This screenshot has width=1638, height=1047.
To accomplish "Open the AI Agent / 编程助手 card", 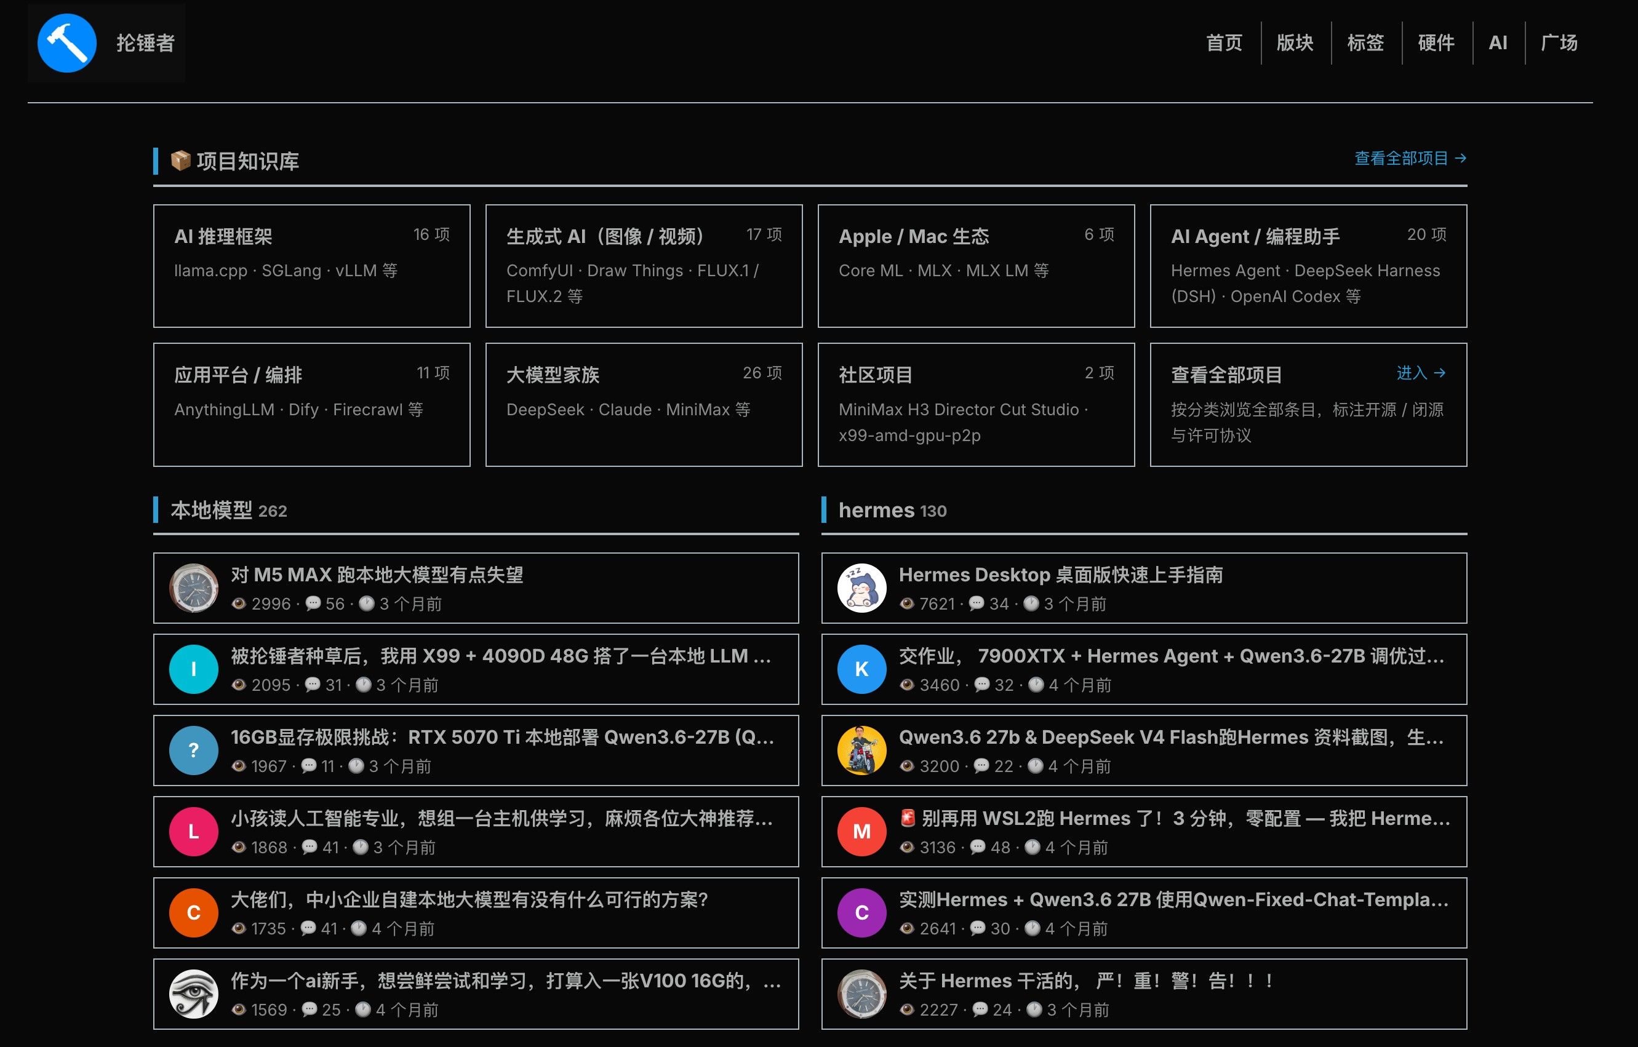I will pyautogui.click(x=1308, y=266).
